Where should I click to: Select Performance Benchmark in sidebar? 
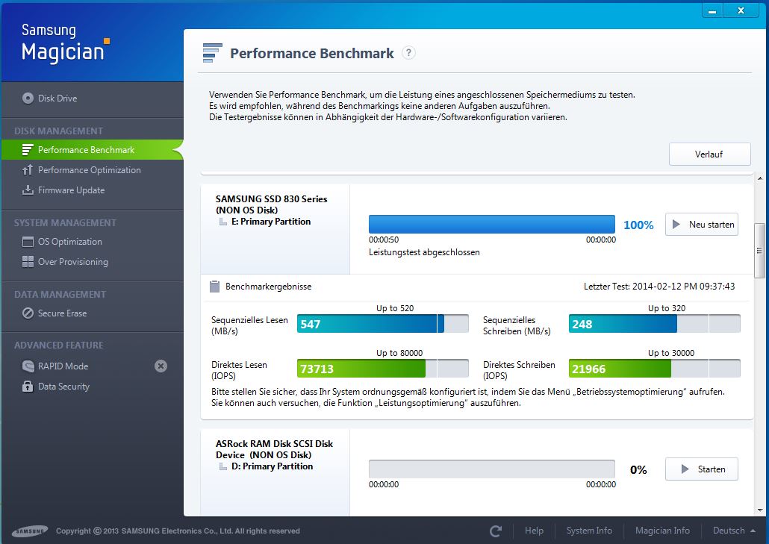(x=92, y=150)
